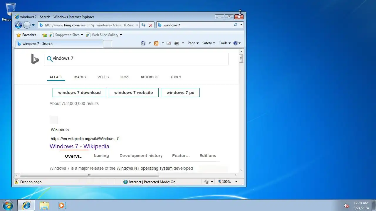The width and height of the screenshot is (376, 211).
Task: Open the search provider dropdown arrow
Action: click(x=241, y=25)
